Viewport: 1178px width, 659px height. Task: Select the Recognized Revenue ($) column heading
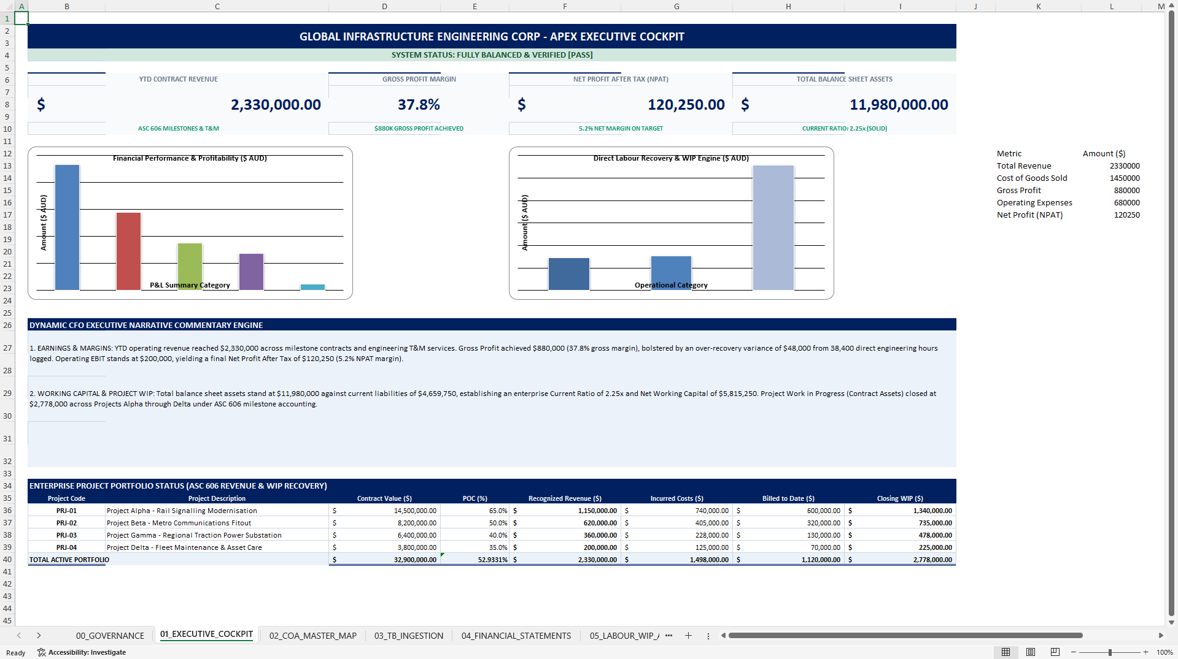coord(565,498)
